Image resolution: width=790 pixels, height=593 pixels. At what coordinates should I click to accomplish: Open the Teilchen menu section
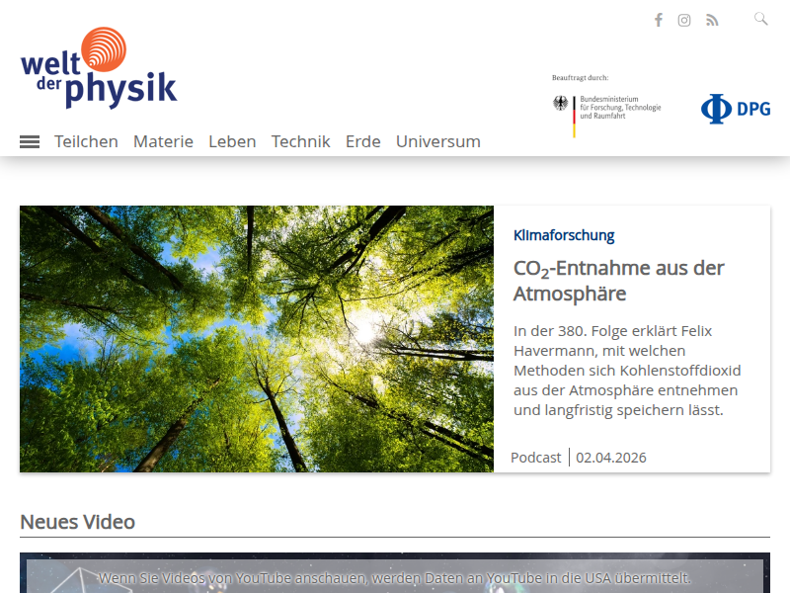pos(86,141)
